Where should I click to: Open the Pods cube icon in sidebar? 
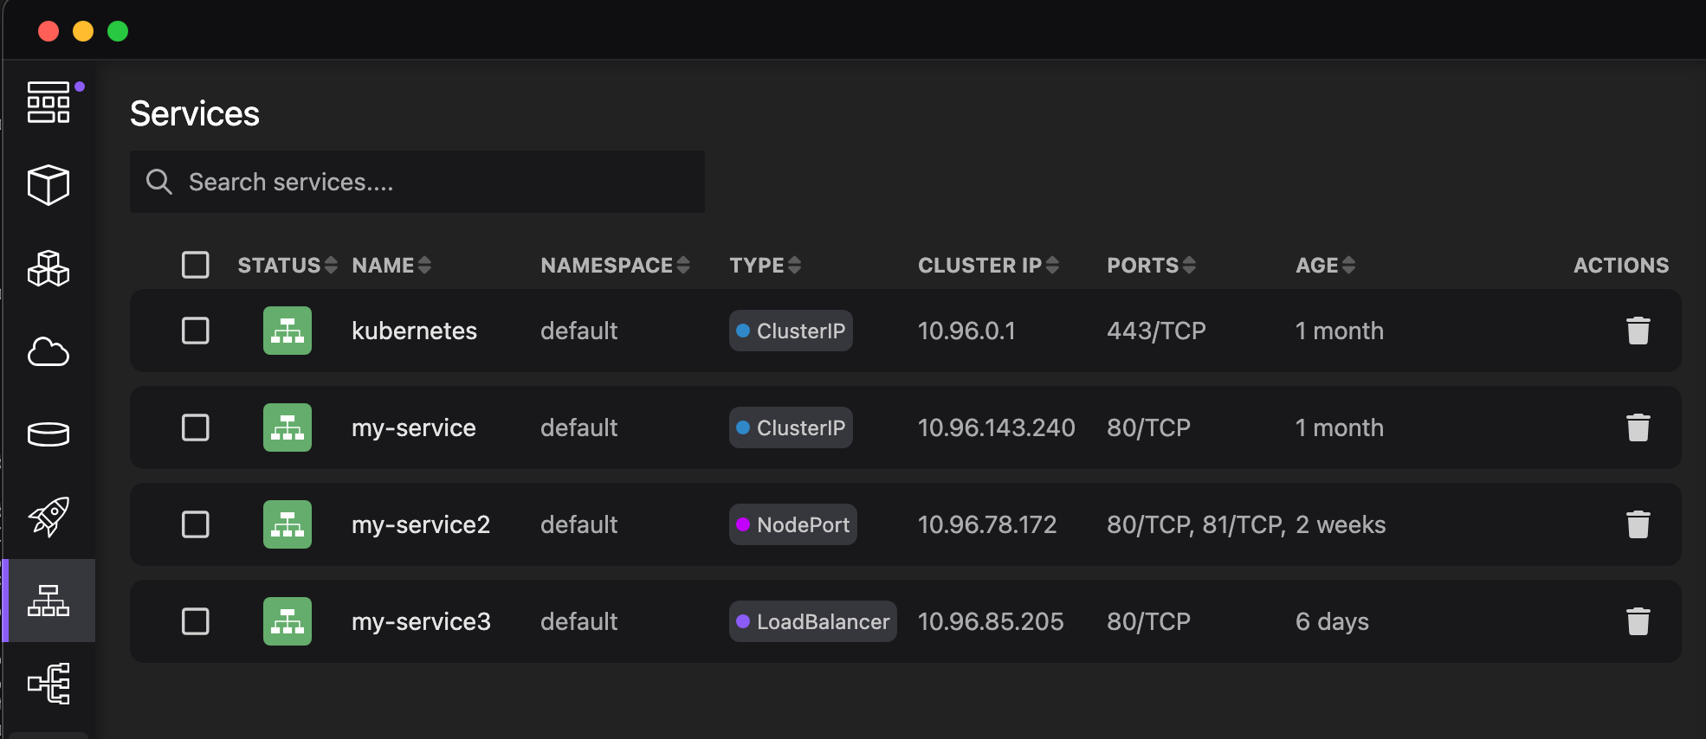pyautogui.click(x=48, y=184)
